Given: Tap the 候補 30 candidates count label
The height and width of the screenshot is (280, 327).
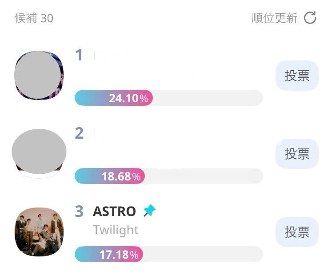Looking at the screenshot, I should [34, 18].
